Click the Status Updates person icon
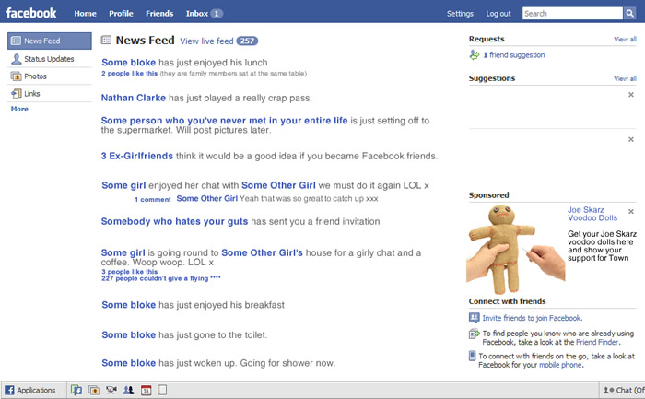This screenshot has height=399, width=645. [16, 59]
